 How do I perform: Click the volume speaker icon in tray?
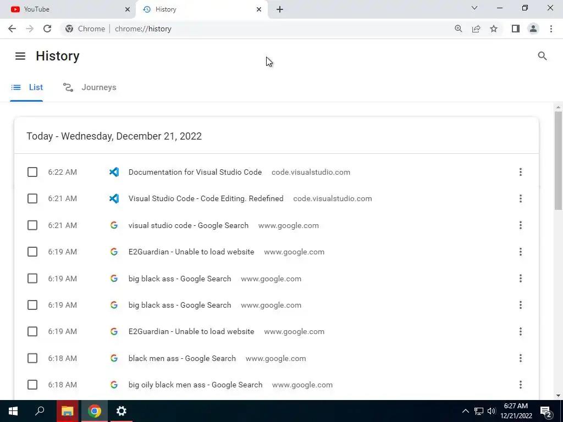click(x=492, y=411)
